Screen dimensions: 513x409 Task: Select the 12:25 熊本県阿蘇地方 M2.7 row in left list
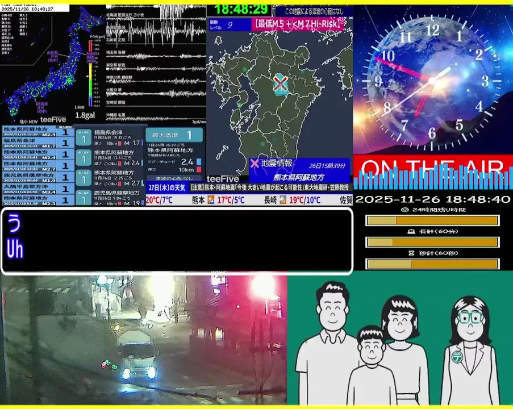click(38, 165)
